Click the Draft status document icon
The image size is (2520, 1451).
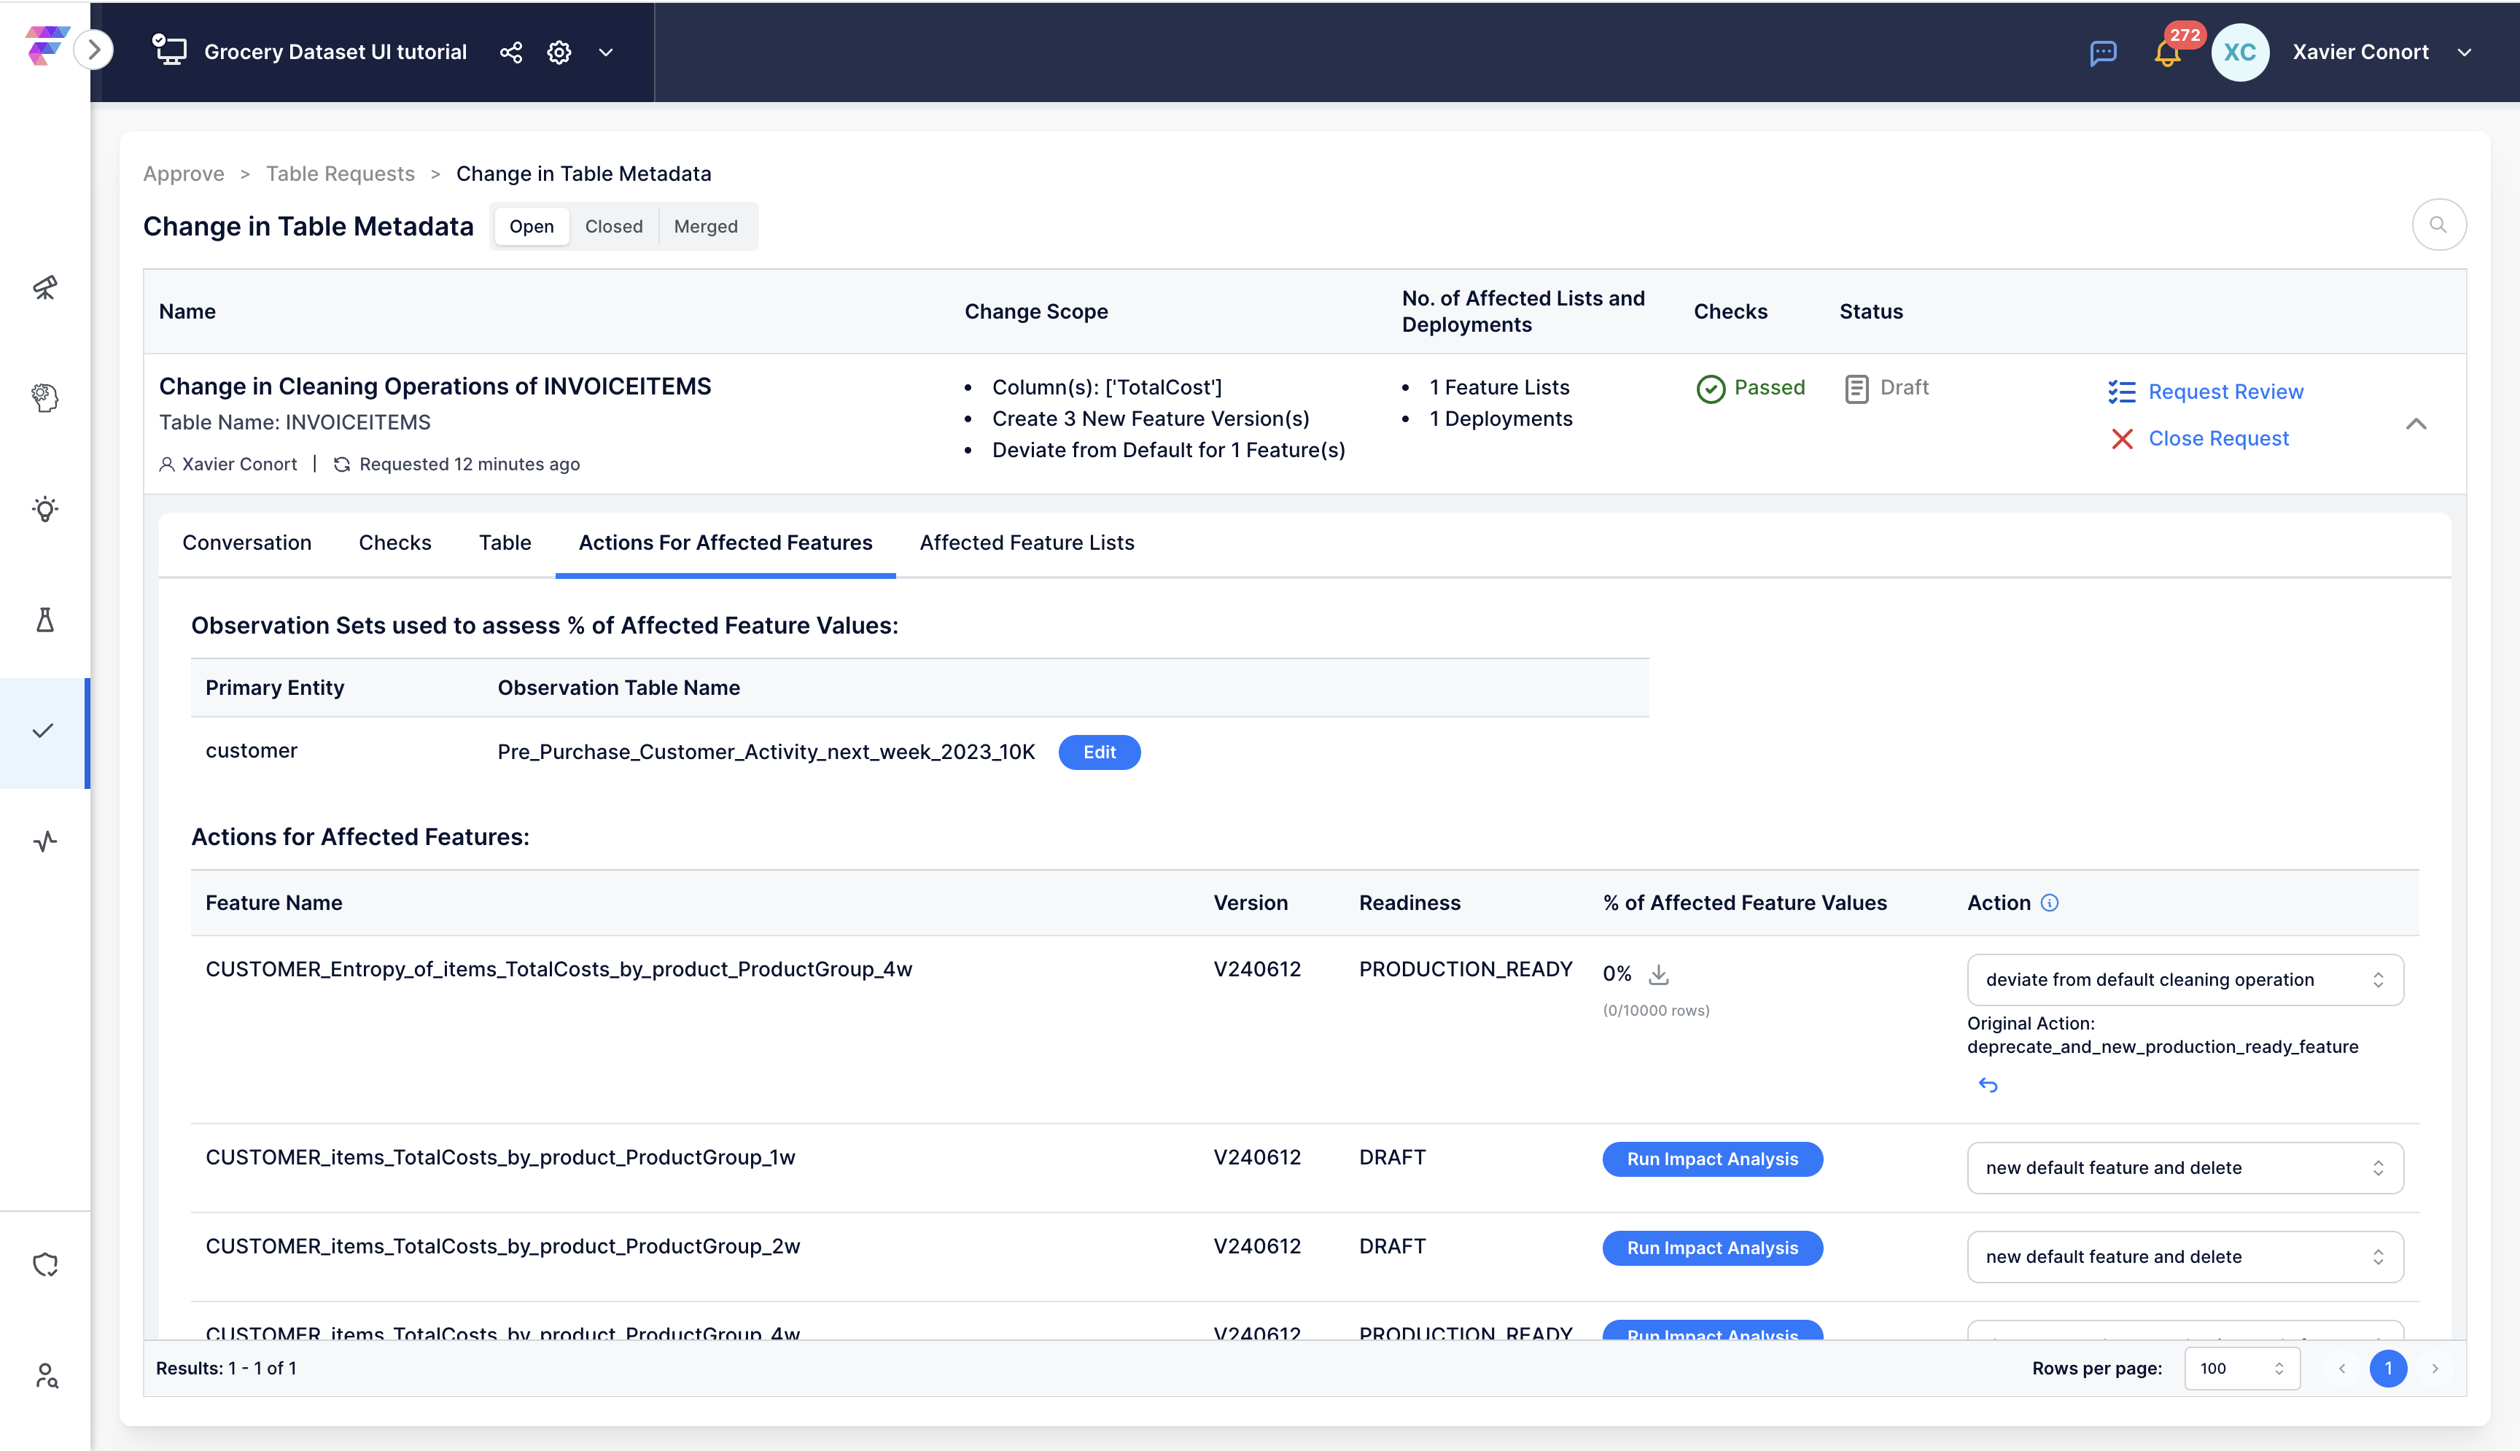pyautogui.click(x=1856, y=389)
